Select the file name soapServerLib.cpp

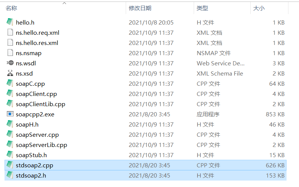point(42,145)
